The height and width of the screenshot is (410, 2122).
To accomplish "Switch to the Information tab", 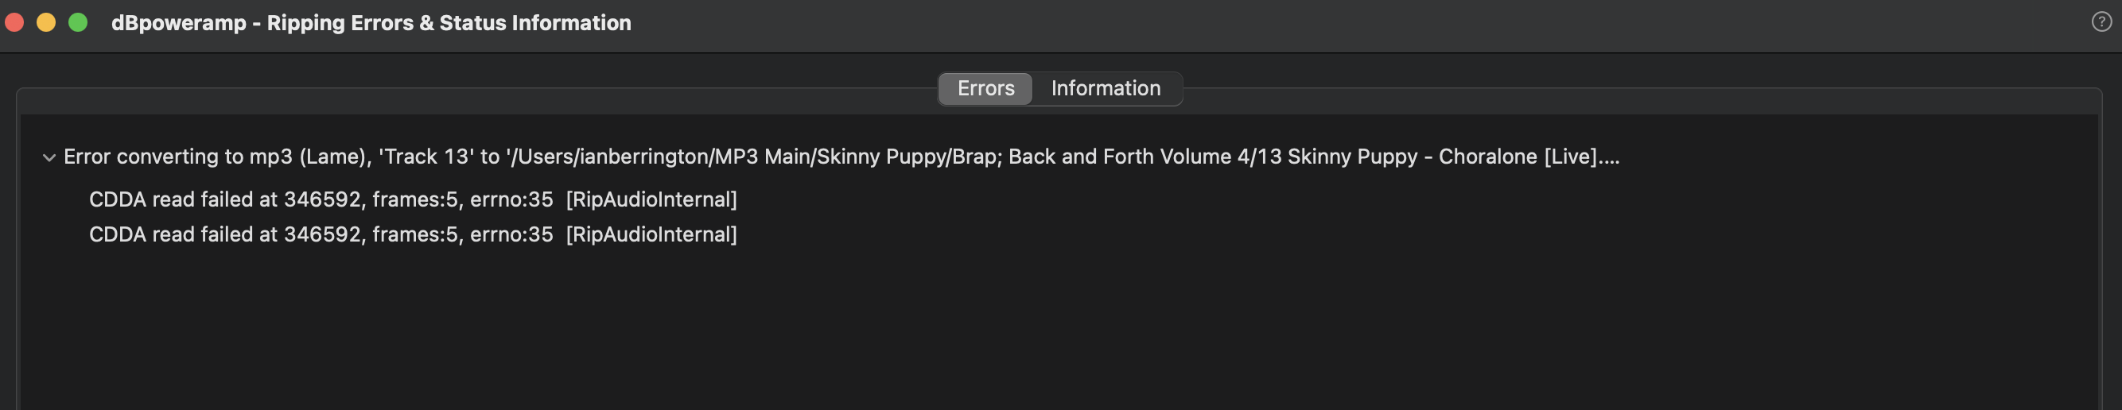I will tap(1106, 88).
